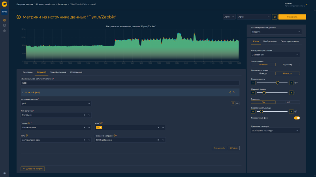Decrease Ширина линии with the minus button
The height and width of the screenshot is (177, 316).
[x=253, y=93]
